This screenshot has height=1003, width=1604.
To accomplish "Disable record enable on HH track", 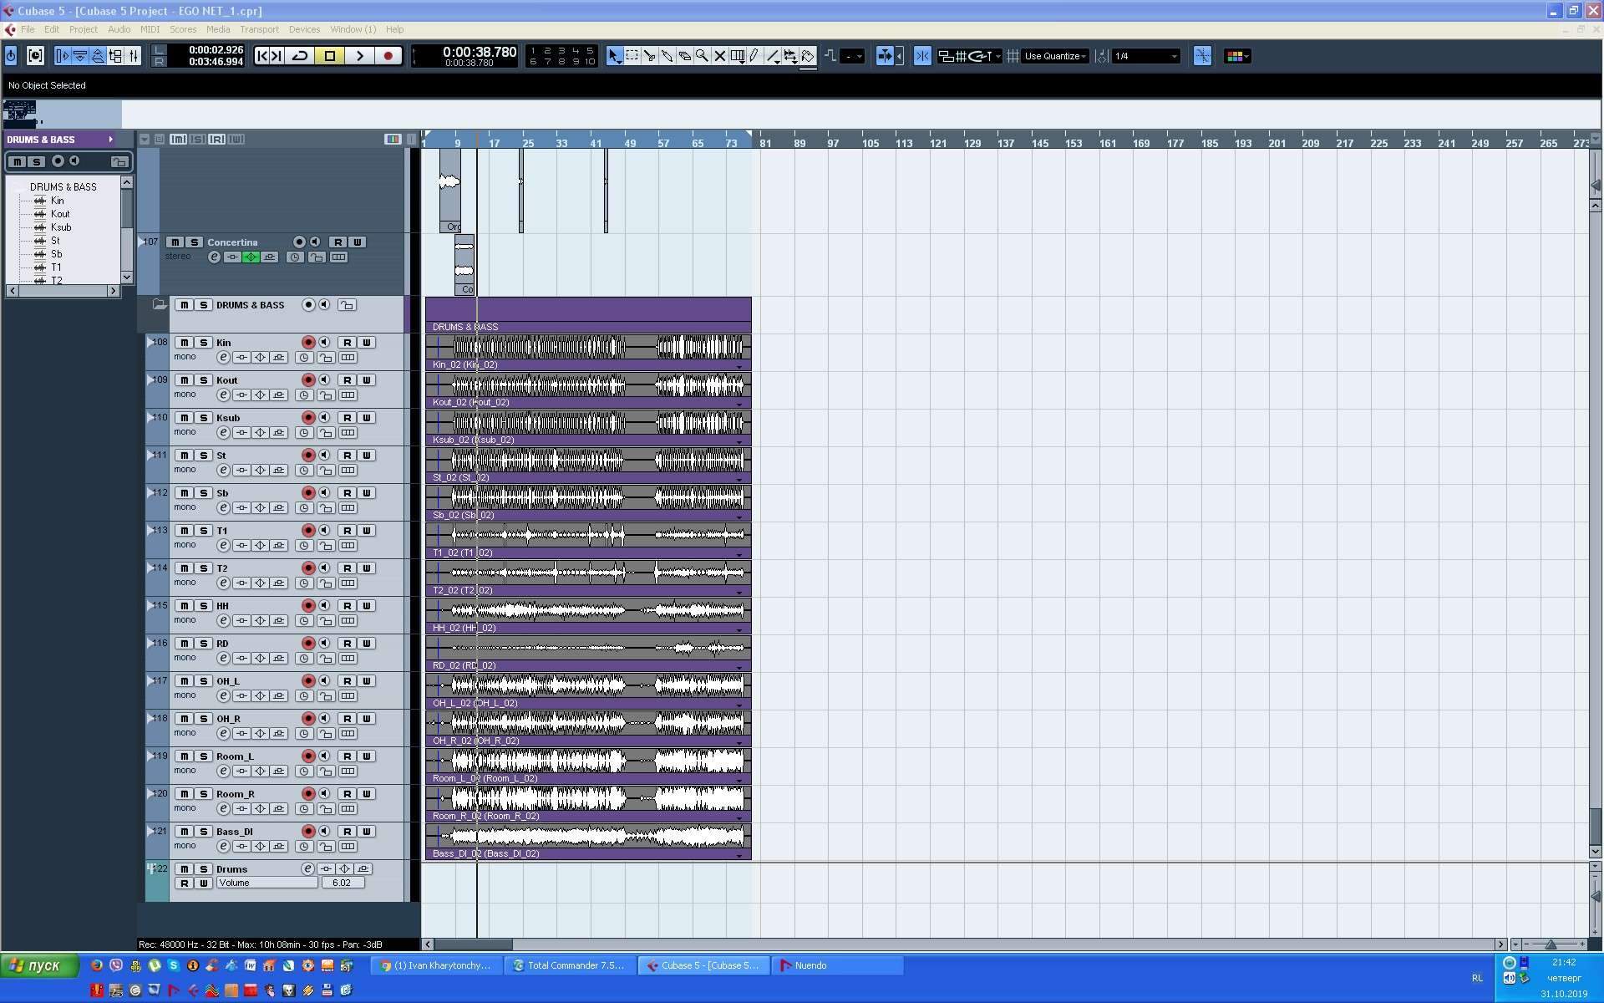I will click(308, 606).
